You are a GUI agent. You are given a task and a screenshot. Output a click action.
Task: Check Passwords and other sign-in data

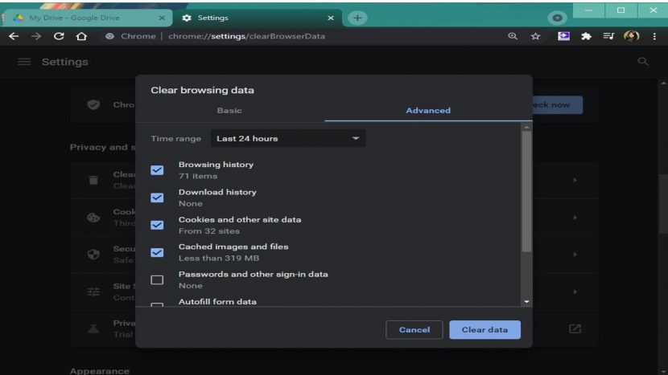coord(157,279)
